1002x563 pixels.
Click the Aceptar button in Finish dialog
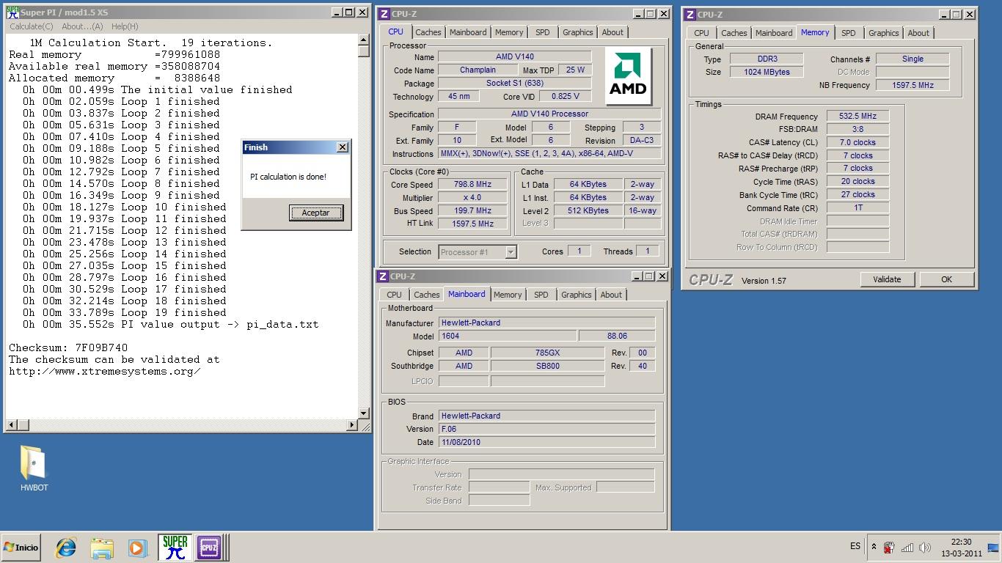[316, 213]
